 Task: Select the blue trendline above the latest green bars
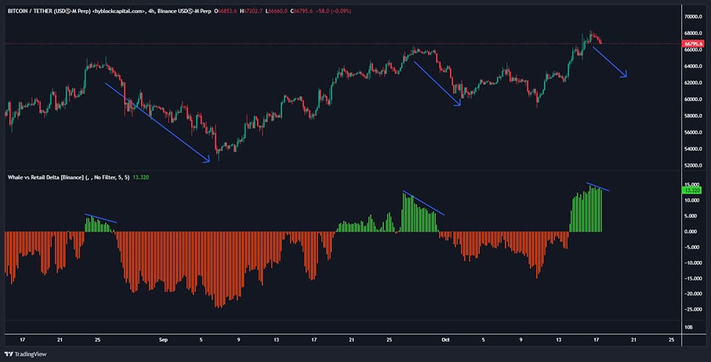coord(598,187)
